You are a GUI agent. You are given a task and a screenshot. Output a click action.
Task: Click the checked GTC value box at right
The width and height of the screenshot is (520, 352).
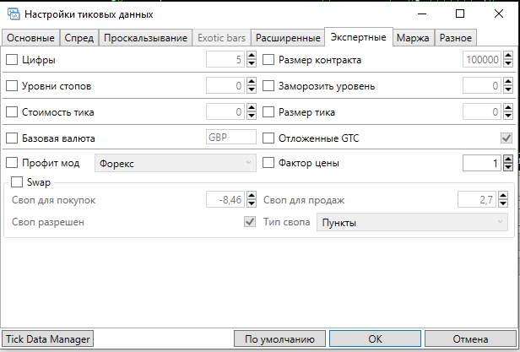(x=506, y=138)
